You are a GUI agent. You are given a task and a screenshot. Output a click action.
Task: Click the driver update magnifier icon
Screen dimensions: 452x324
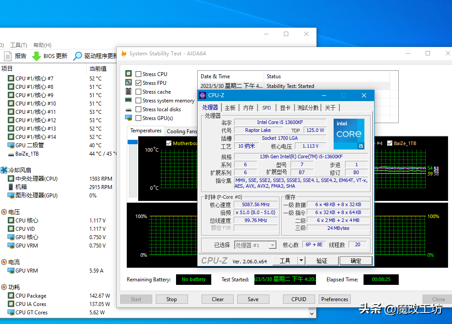tap(77, 56)
